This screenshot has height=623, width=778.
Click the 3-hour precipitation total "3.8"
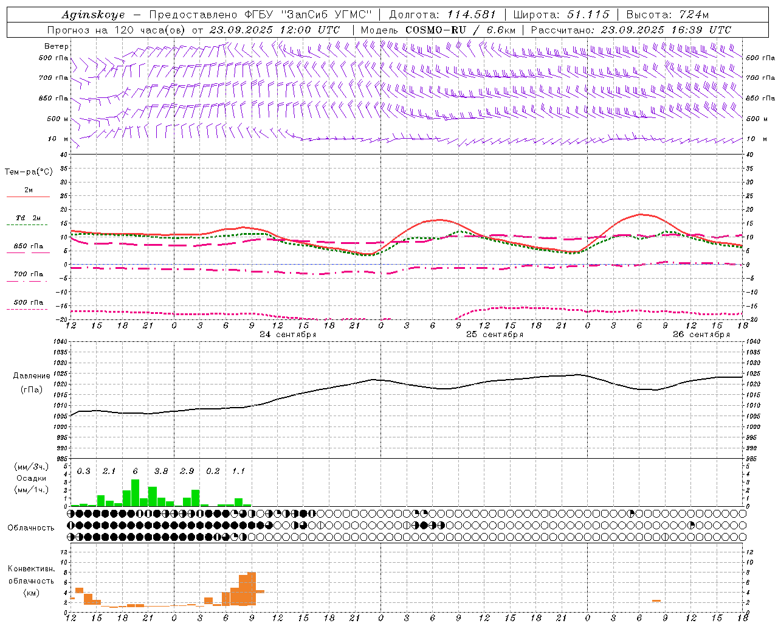[x=161, y=472]
